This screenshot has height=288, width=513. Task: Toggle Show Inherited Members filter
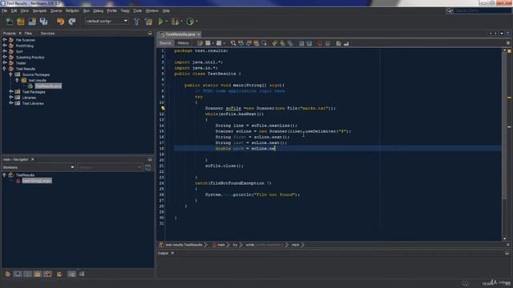coord(7,274)
